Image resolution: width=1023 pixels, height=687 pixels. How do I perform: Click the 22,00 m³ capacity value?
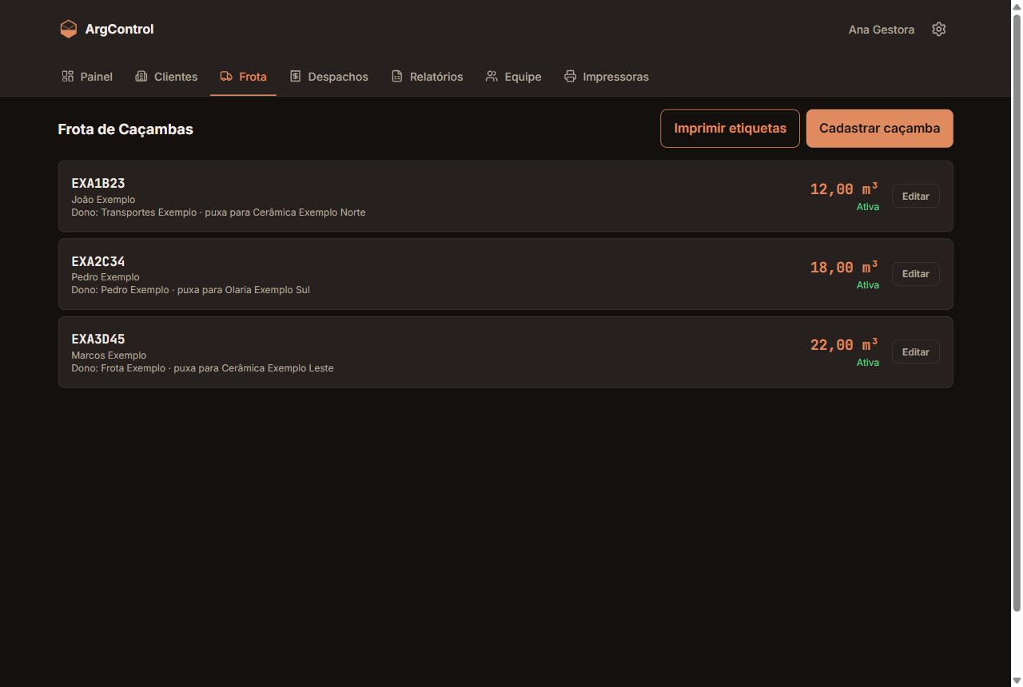[x=844, y=345]
